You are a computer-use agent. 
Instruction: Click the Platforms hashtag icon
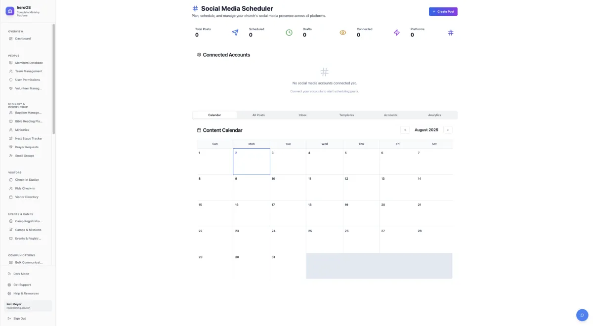(x=450, y=33)
